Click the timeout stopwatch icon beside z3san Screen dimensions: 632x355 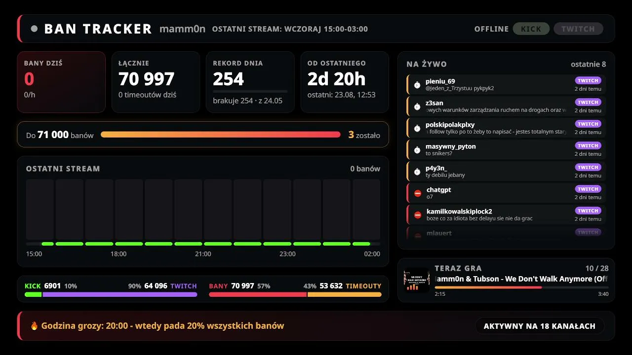(x=417, y=106)
